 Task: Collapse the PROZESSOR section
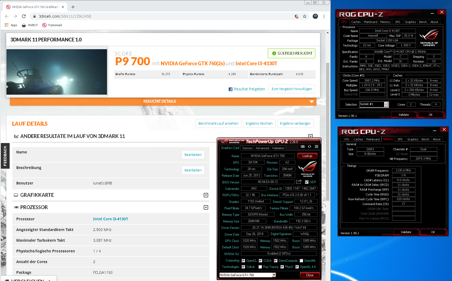click(206, 207)
